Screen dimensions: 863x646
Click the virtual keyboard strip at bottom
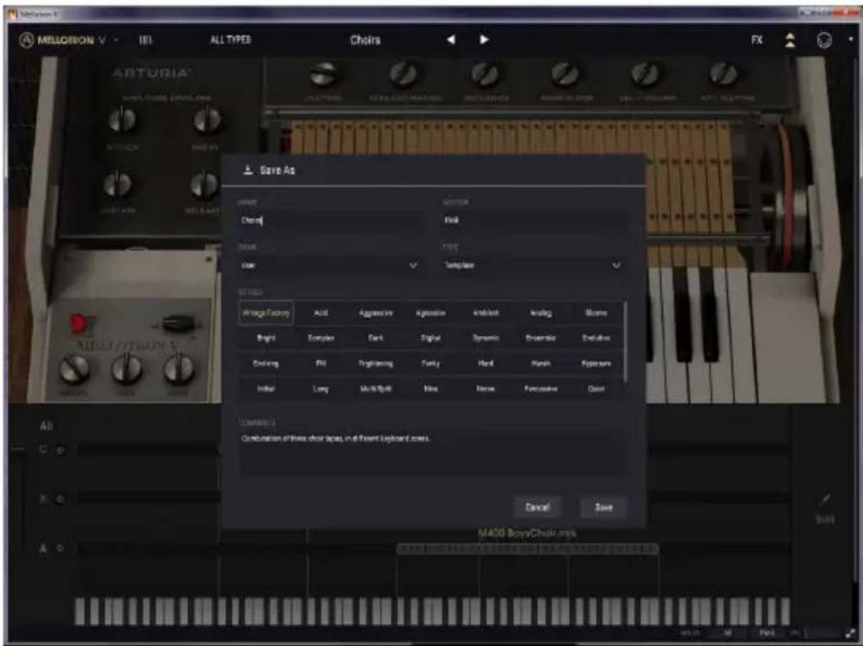tap(433, 611)
